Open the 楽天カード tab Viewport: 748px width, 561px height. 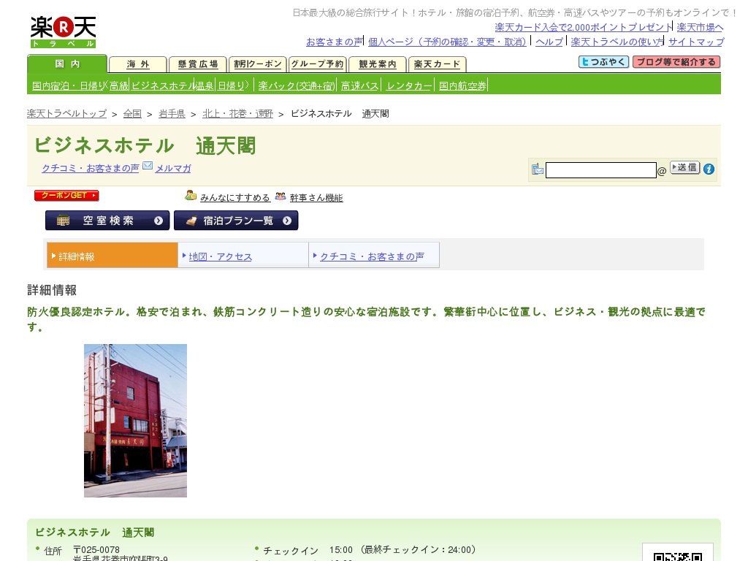pos(437,64)
